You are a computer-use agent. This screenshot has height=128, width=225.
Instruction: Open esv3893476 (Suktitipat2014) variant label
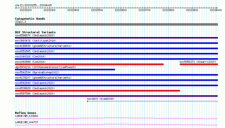[36, 41]
